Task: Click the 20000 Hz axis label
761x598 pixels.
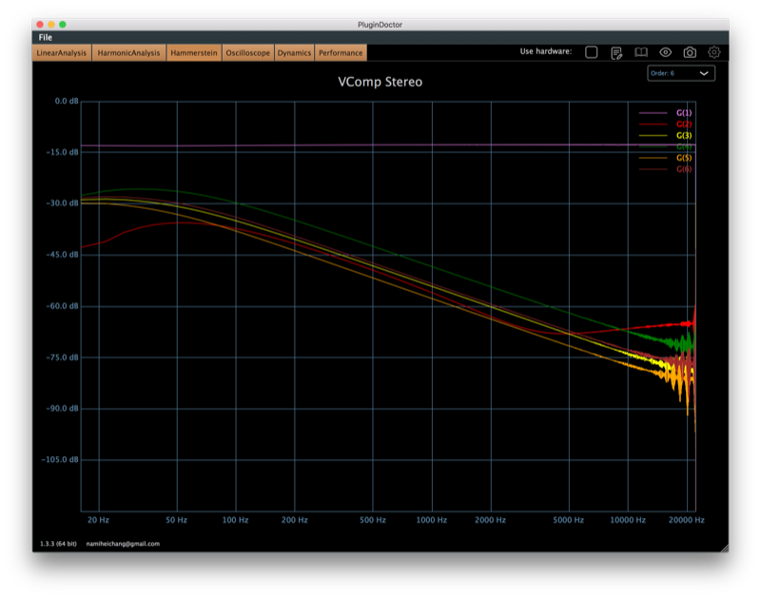Action: point(686,520)
